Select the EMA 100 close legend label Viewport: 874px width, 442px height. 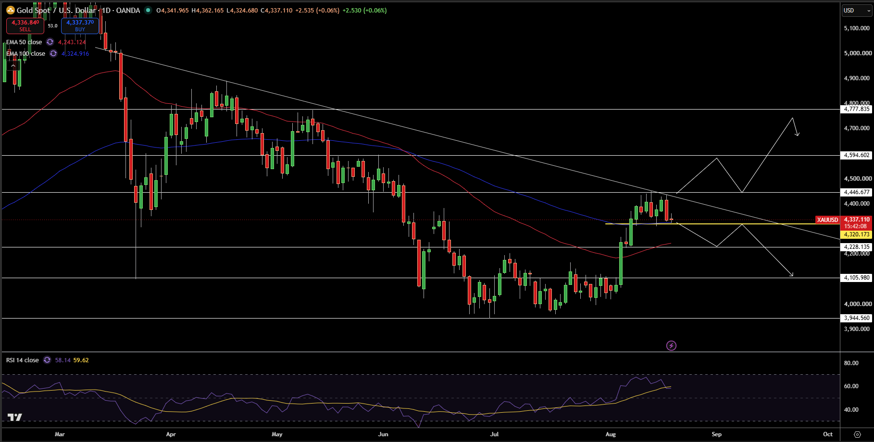(25, 54)
